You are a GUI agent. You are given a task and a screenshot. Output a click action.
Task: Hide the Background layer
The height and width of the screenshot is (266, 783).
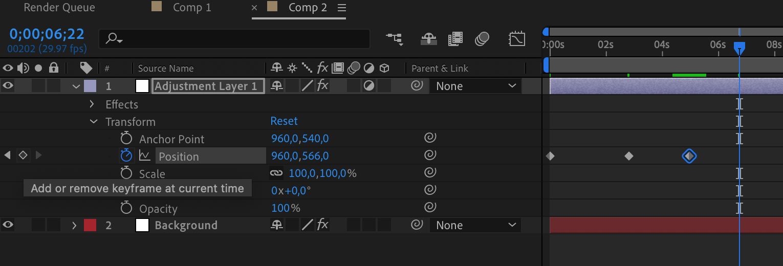pyautogui.click(x=8, y=225)
